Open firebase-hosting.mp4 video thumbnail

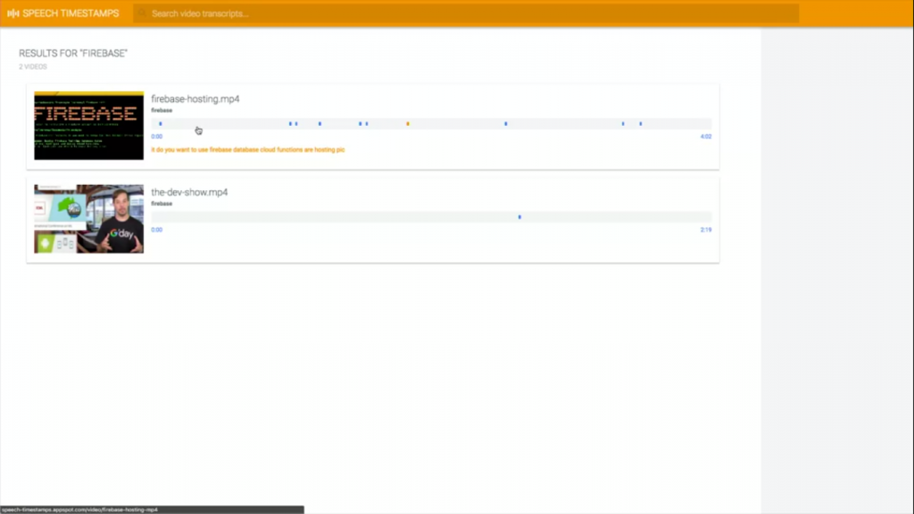click(x=88, y=125)
